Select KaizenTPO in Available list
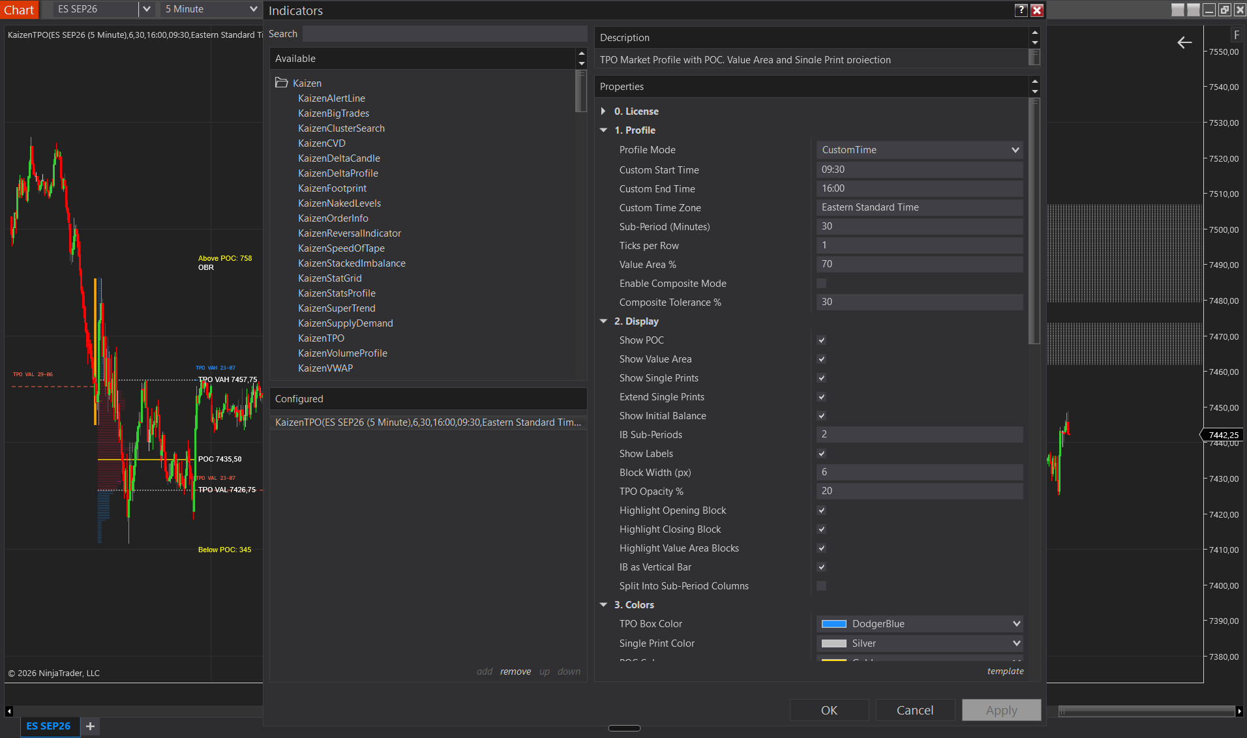The image size is (1247, 738). click(321, 338)
